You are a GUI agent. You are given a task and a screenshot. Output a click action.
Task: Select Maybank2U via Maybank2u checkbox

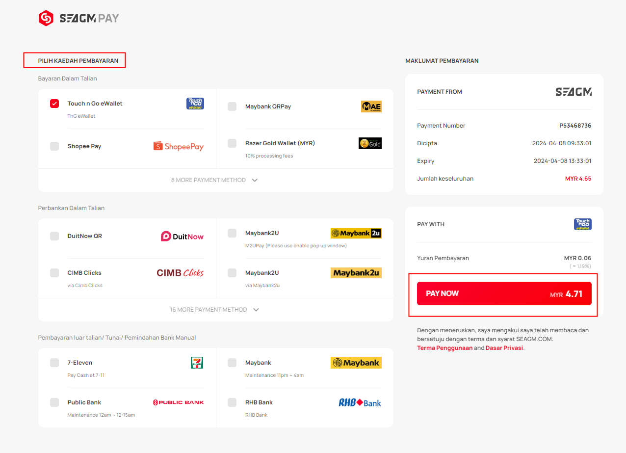232,273
